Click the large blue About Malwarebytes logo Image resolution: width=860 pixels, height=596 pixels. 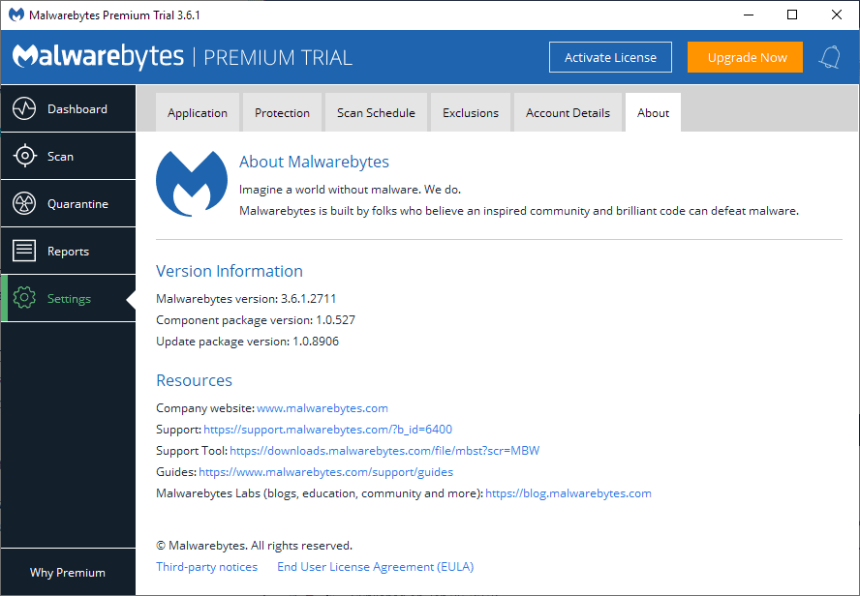click(192, 184)
